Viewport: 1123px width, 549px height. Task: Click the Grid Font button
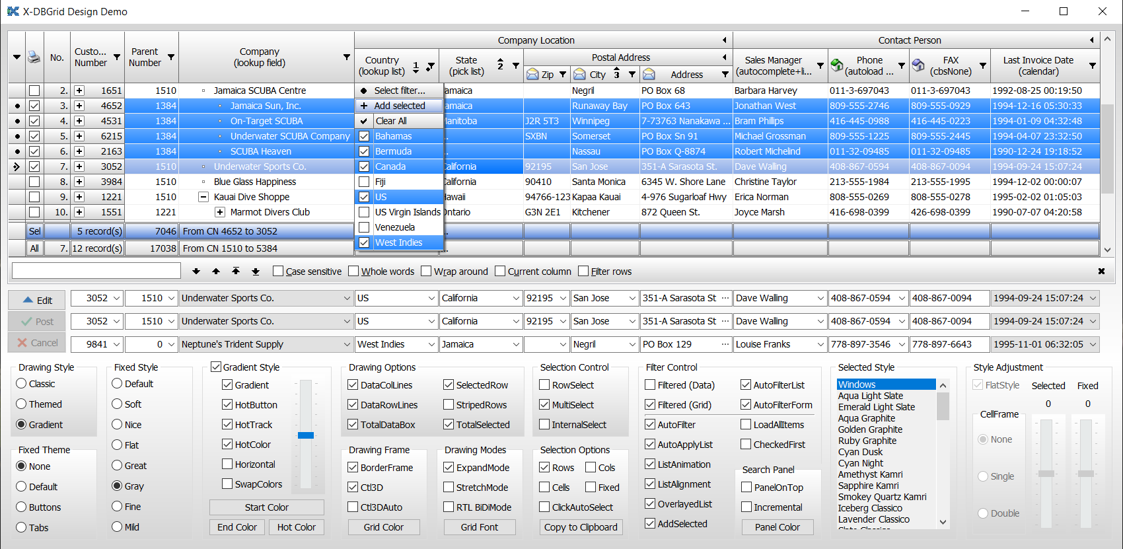479,527
